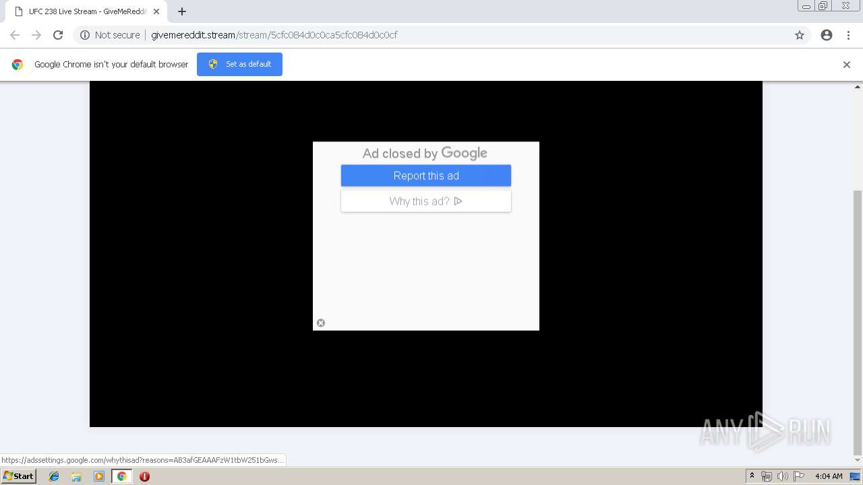863x485 pixels.
Task: Open the media player taskbar icon
Action: click(x=99, y=476)
